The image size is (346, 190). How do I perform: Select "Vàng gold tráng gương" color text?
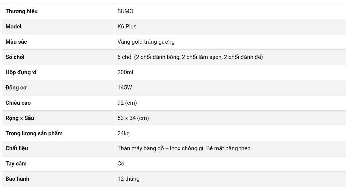[x=146, y=42]
